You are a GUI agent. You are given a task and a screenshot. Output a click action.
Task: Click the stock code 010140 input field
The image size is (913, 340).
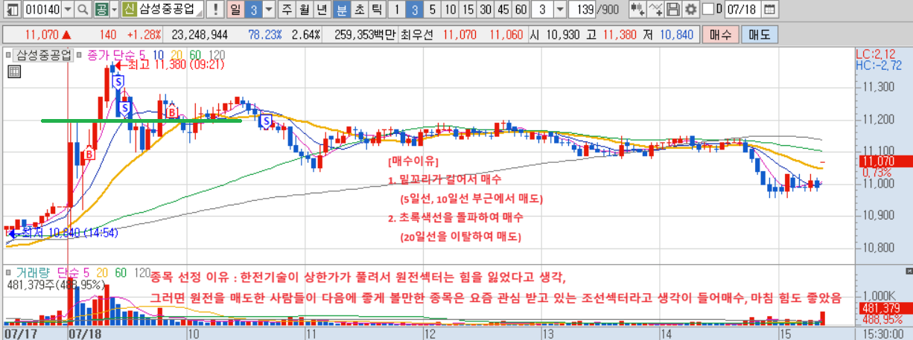pos(41,10)
